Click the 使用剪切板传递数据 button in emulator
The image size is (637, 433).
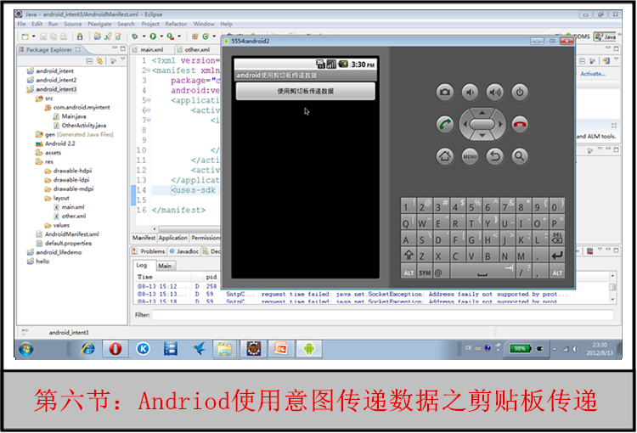click(x=306, y=92)
